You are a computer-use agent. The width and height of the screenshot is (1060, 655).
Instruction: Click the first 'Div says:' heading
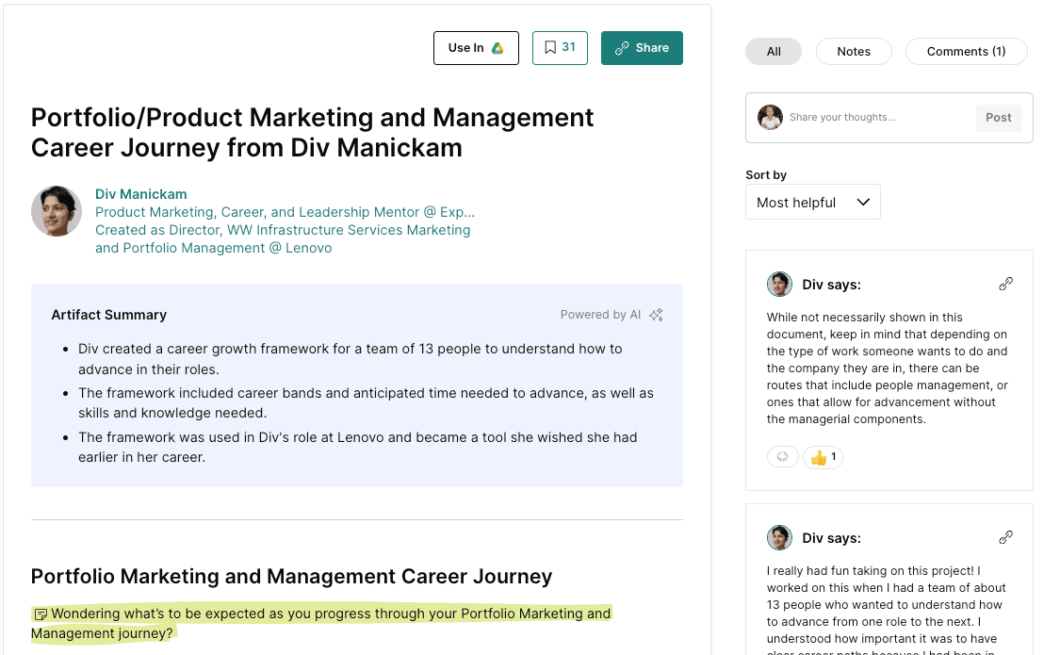[x=831, y=285]
